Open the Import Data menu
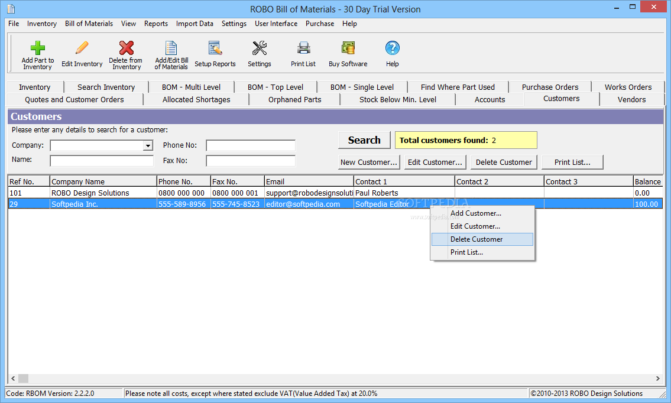This screenshot has height=403, width=671. coord(195,24)
